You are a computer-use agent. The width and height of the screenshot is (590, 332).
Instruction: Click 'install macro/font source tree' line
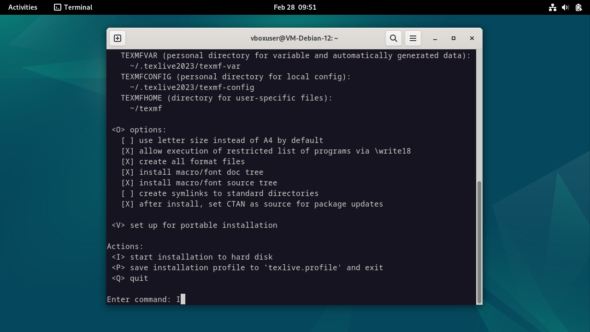click(x=199, y=183)
